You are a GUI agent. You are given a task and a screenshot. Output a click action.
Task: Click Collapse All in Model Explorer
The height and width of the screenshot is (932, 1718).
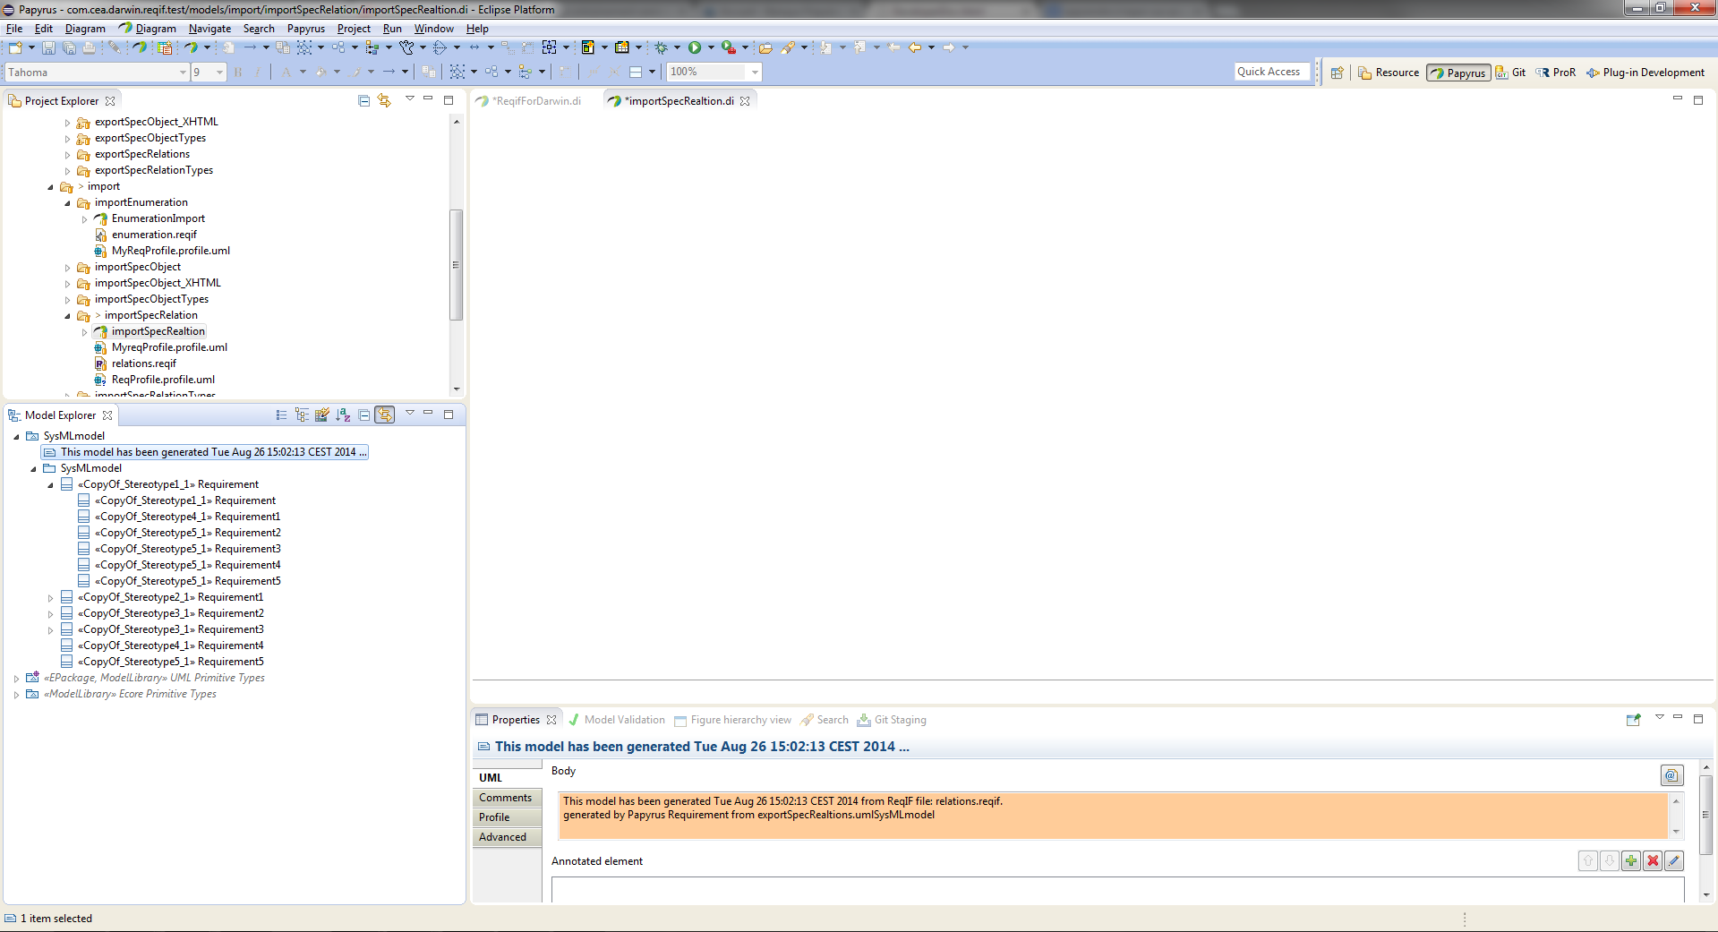click(x=363, y=415)
